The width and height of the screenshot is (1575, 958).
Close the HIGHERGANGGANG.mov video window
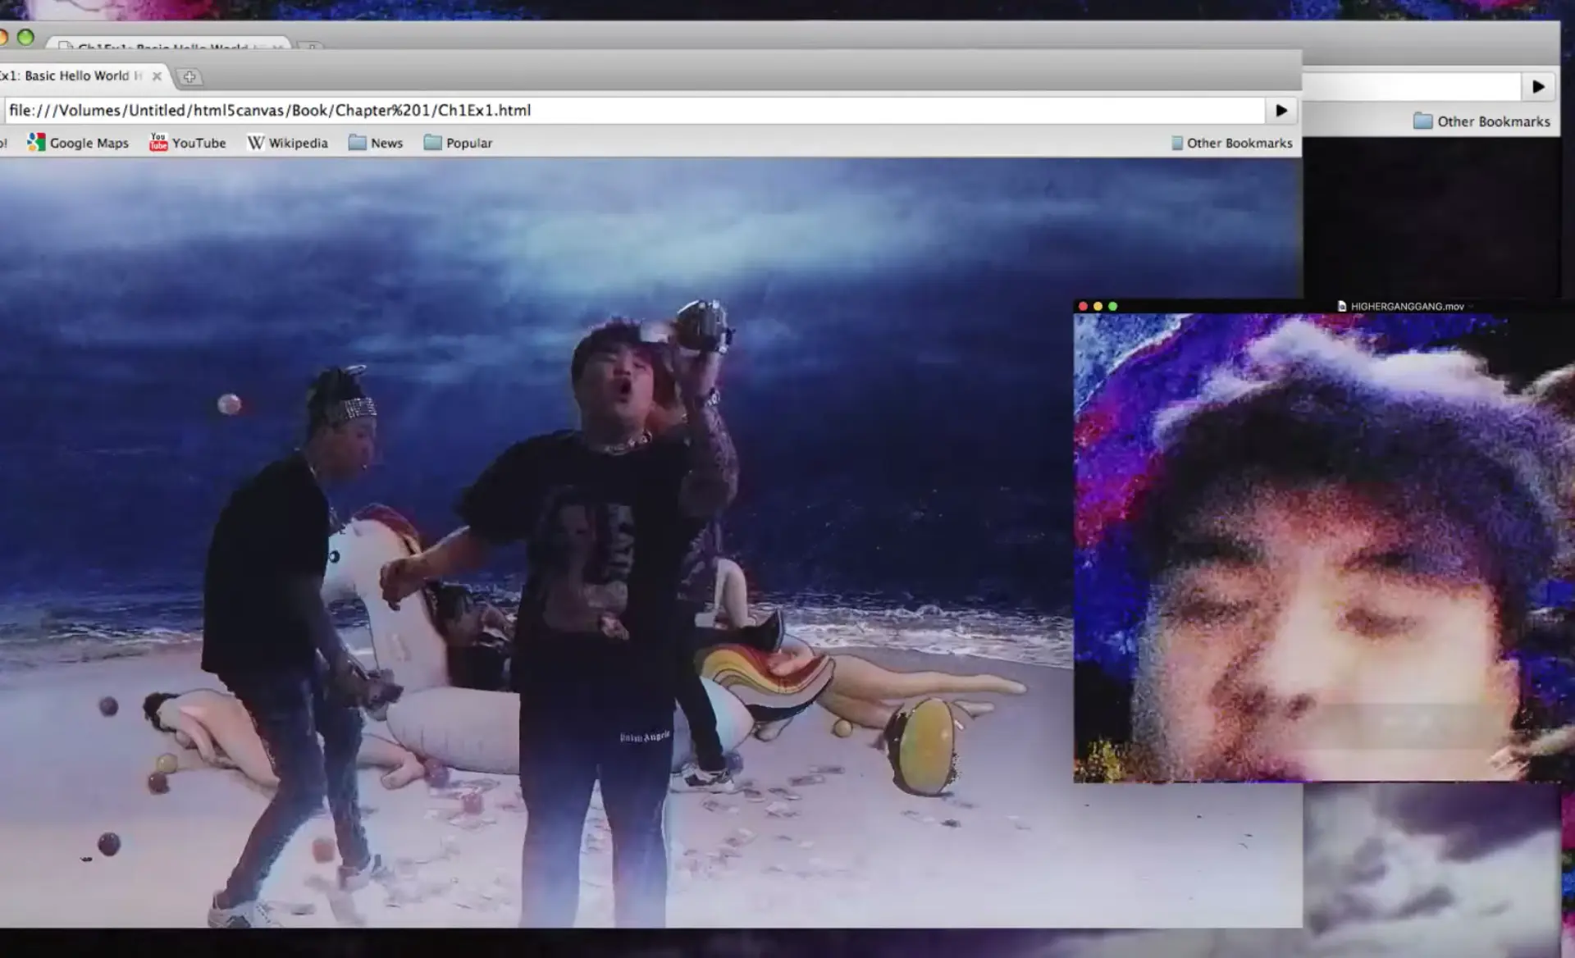click(1083, 306)
